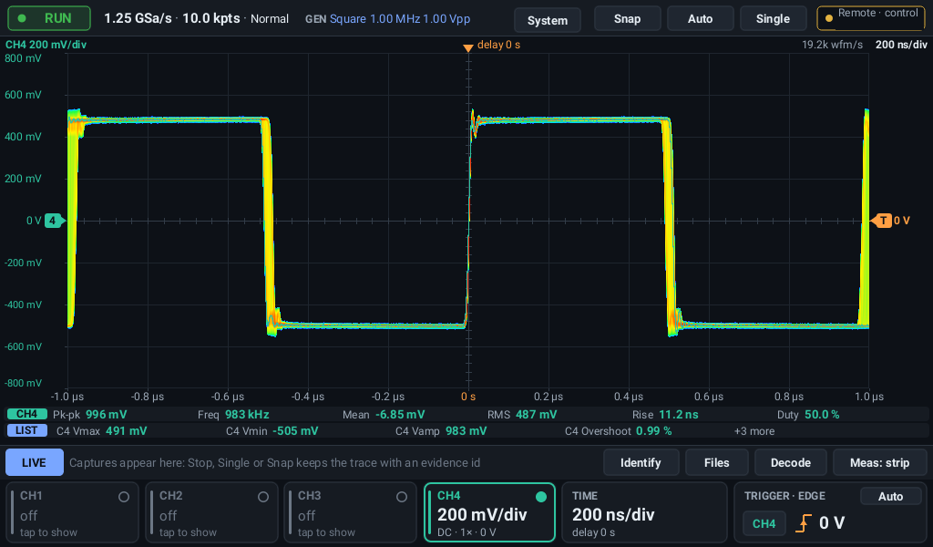The width and height of the screenshot is (933, 547).
Task: Open the System menu
Action: pyautogui.click(x=548, y=20)
